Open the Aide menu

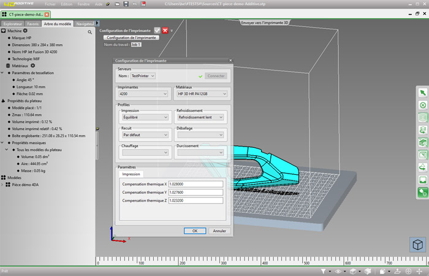[99, 4]
